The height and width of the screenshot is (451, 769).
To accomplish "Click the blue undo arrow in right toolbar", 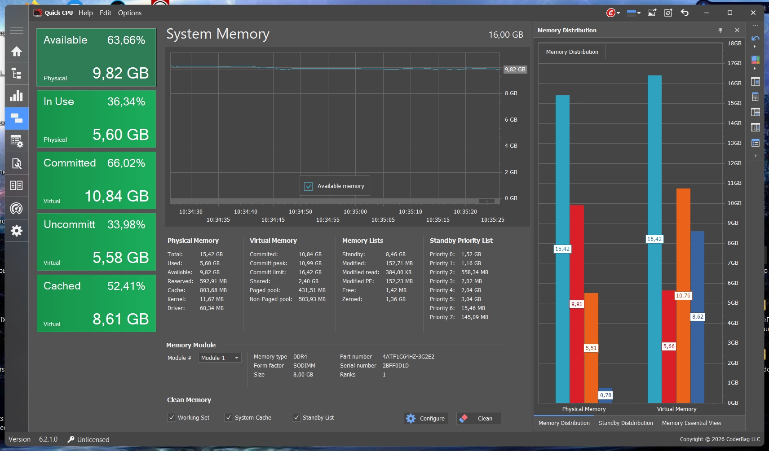I will click(x=756, y=38).
